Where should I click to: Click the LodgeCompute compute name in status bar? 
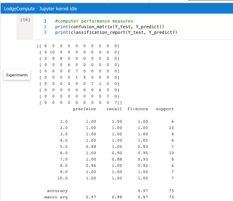pyautogui.click(x=19, y=9)
